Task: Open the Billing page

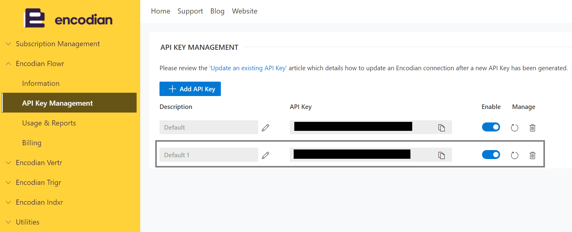Action: tap(32, 143)
